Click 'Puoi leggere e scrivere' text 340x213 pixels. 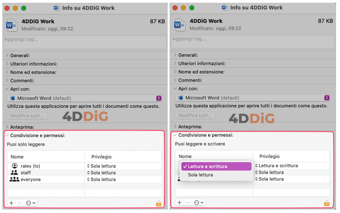coord(200,144)
